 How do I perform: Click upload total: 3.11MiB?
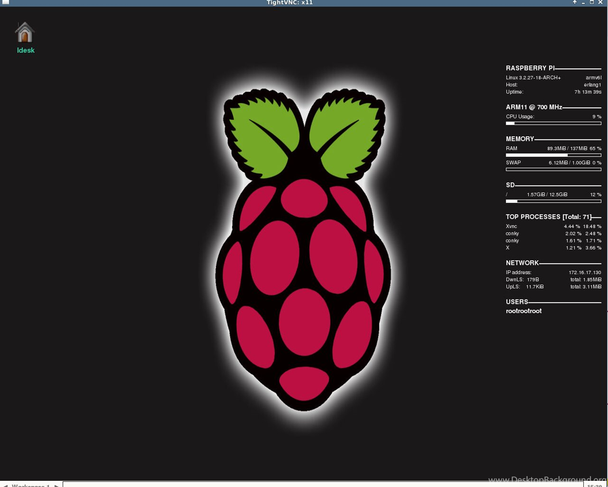586,287
